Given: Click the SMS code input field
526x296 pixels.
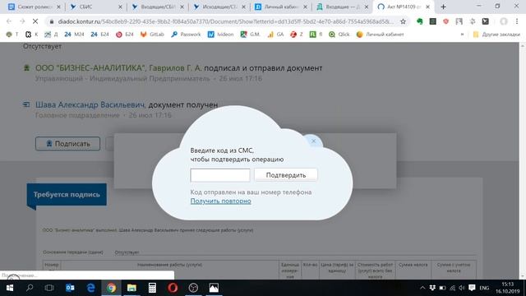Looking at the screenshot, I should [220, 175].
